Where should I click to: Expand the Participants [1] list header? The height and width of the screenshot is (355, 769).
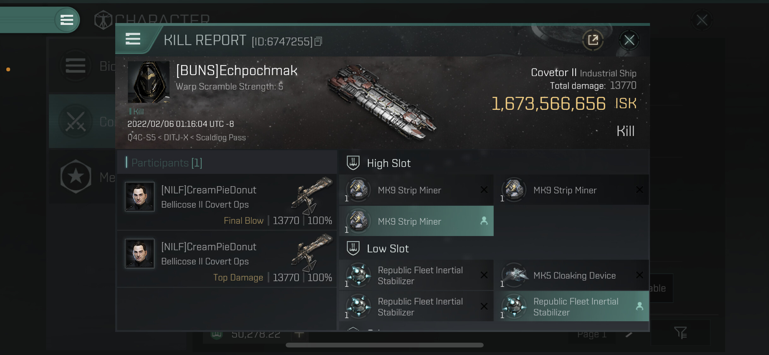pyautogui.click(x=167, y=163)
